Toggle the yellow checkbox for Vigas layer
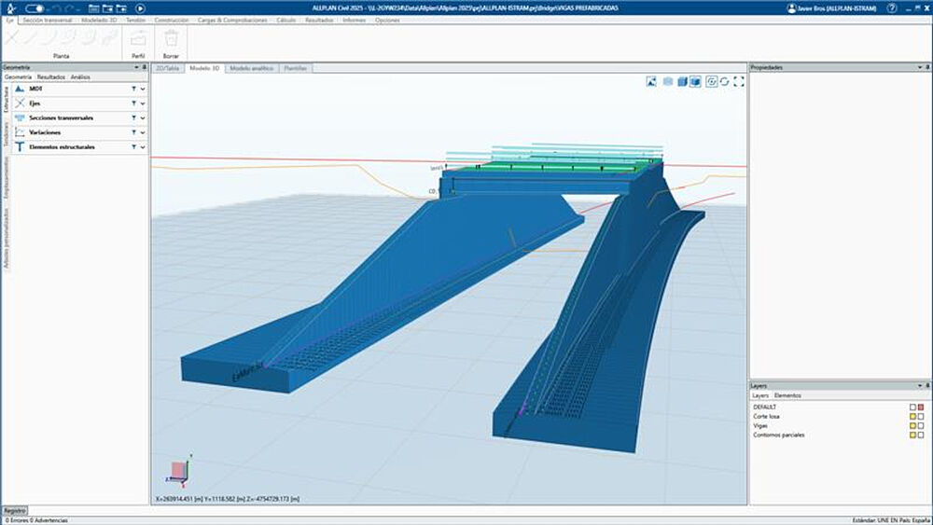This screenshot has width=933, height=525. click(x=913, y=426)
